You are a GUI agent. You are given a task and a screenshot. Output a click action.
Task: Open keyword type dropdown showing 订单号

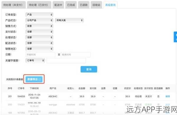[x=35, y=61]
